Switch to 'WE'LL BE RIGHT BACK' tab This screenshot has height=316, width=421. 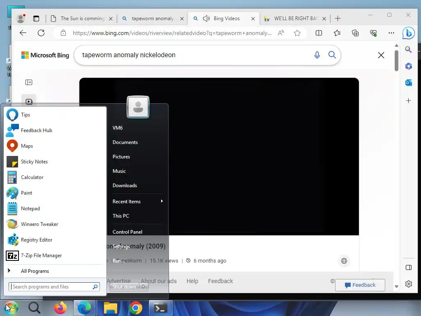[295, 19]
